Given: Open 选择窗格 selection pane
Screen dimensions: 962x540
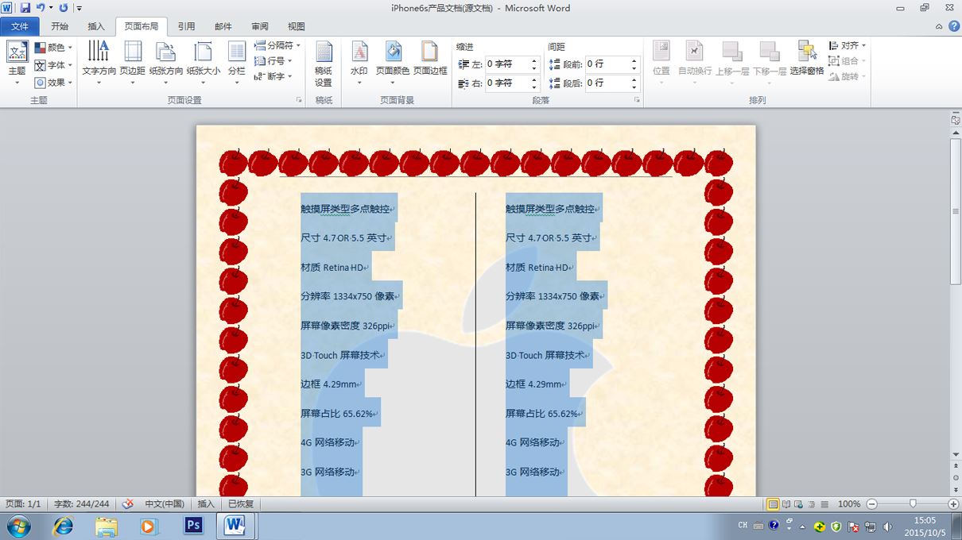Looking at the screenshot, I should click(807, 59).
